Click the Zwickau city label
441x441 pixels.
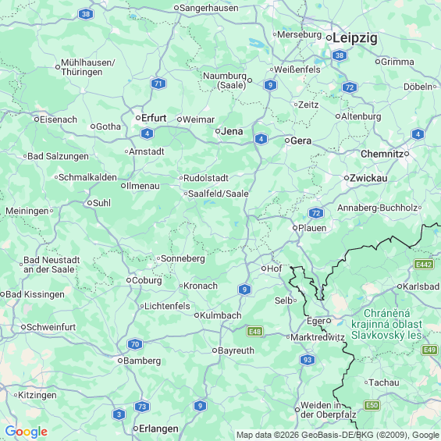368,178
